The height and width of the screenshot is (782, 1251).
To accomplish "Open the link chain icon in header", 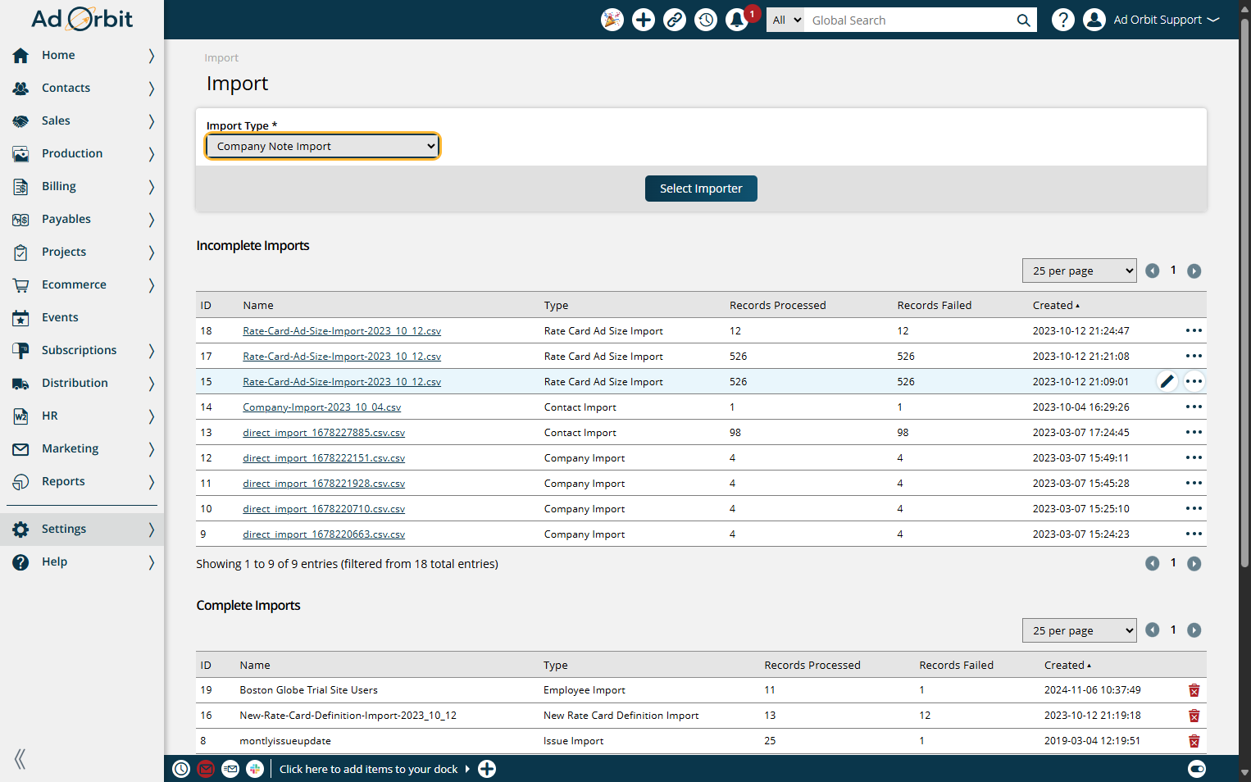I will click(x=675, y=20).
